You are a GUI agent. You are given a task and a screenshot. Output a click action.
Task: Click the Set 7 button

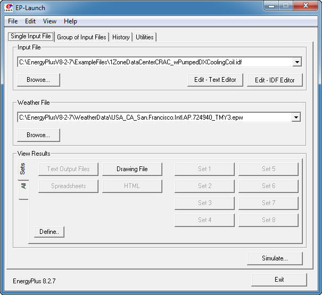click(x=268, y=203)
